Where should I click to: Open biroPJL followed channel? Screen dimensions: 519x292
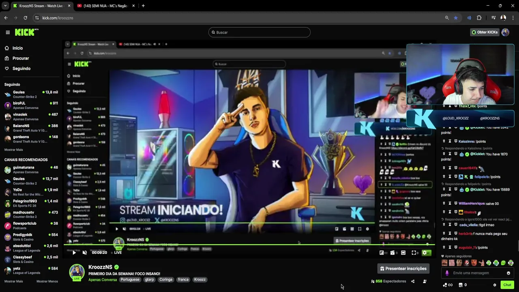coord(31,105)
